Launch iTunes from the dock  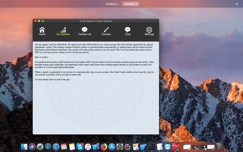pyautogui.click(x=88, y=147)
